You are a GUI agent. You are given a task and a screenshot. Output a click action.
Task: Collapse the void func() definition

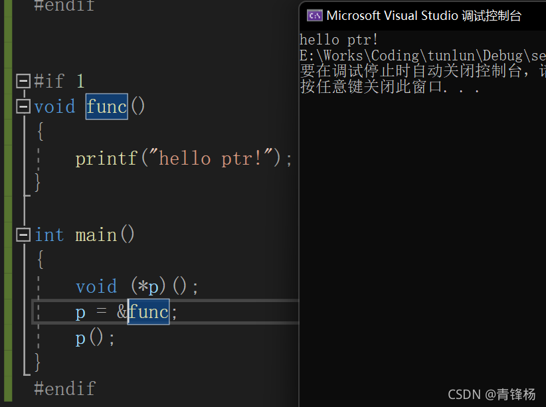(x=23, y=106)
